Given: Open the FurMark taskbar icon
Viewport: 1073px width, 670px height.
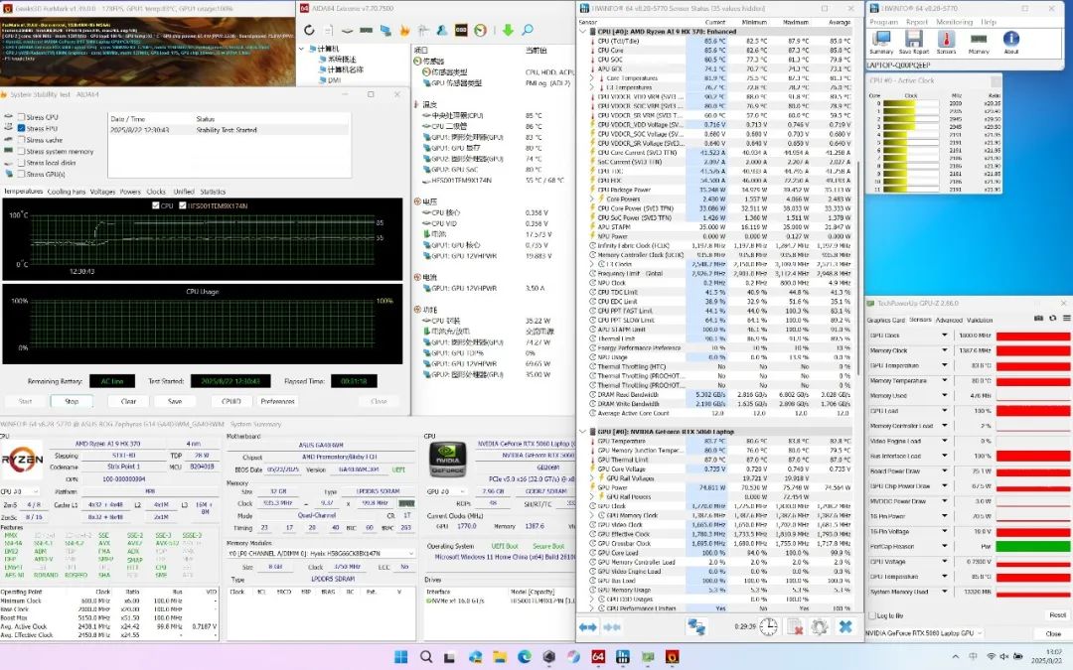Looking at the screenshot, I should [x=672, y=657].
